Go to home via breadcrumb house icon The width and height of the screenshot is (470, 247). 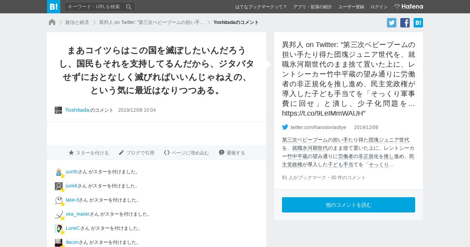pyautogui.click(x=52, y=22)
